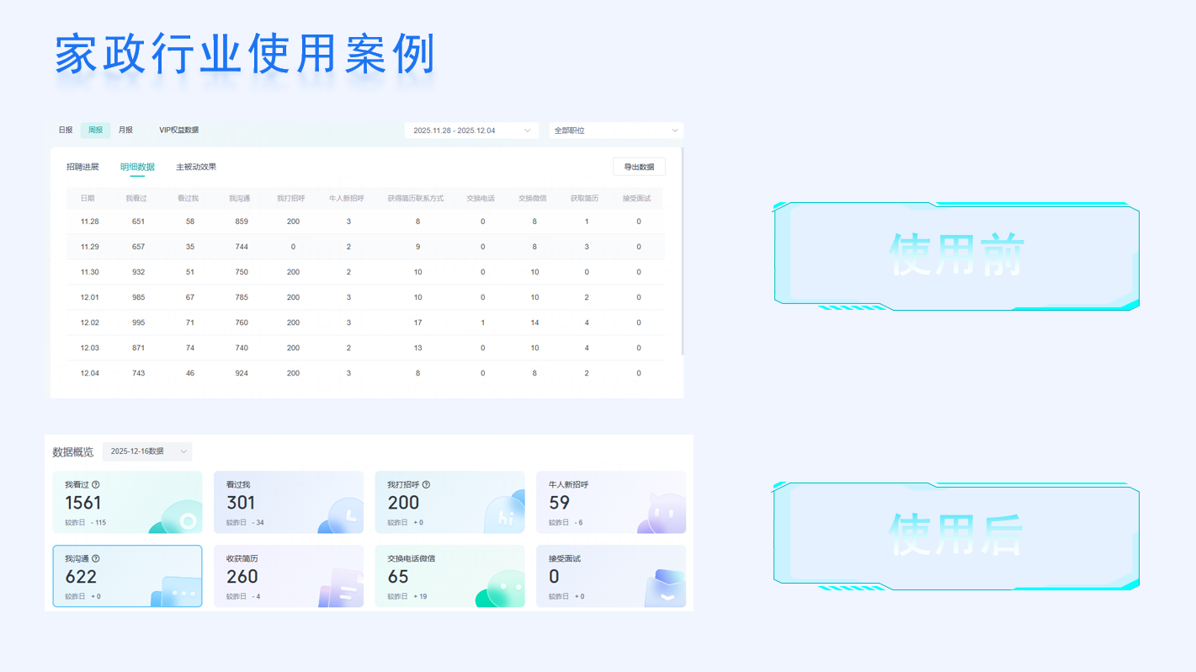Click the green eye illustration on 我看过 card
Image resolution: width=1196 pixels, height=672 pixels.
tap(176, 518)
